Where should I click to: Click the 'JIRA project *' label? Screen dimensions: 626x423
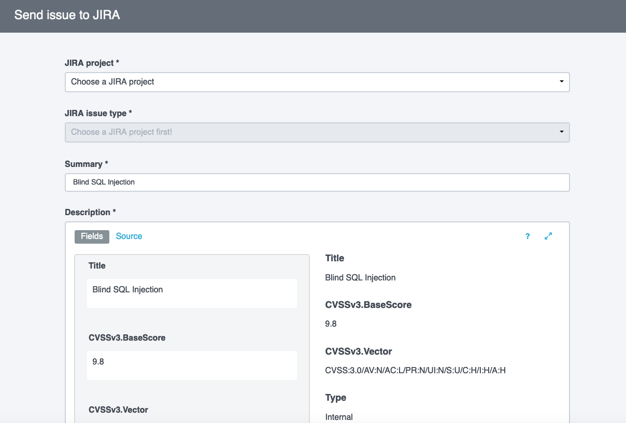click(x=92, y=63)
